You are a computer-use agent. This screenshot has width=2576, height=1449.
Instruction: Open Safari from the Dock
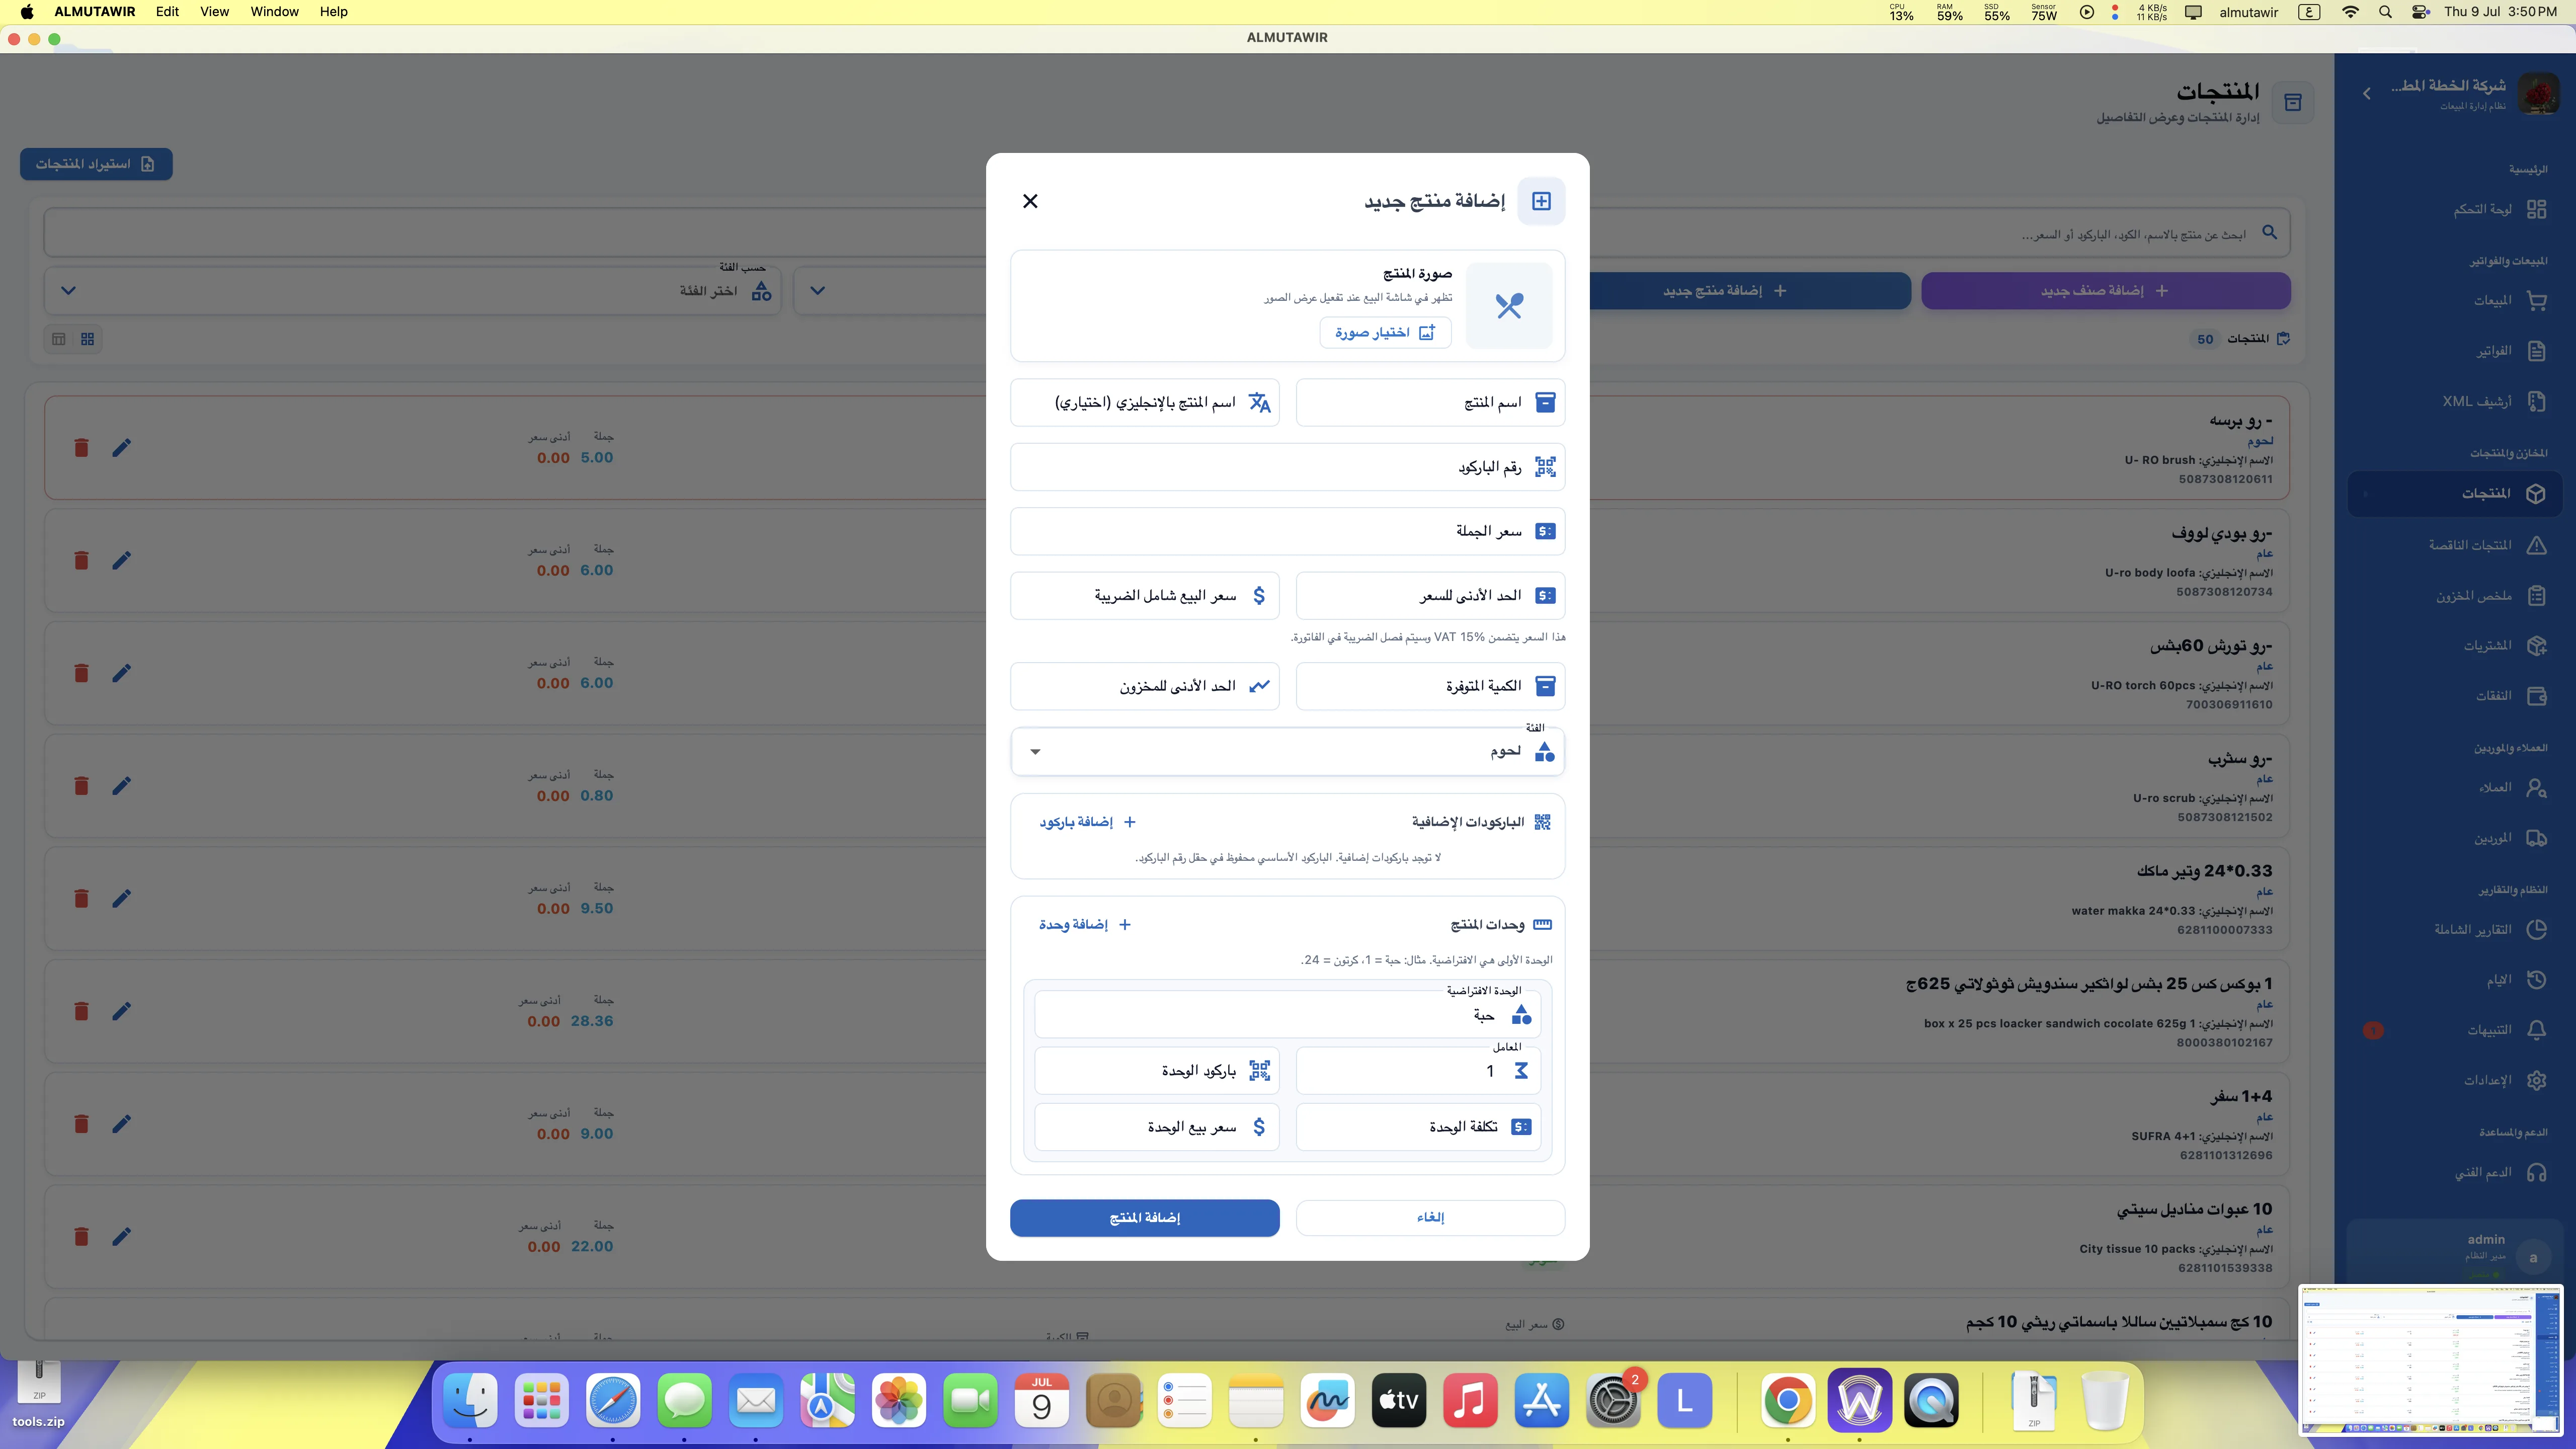click(613, 1401)
